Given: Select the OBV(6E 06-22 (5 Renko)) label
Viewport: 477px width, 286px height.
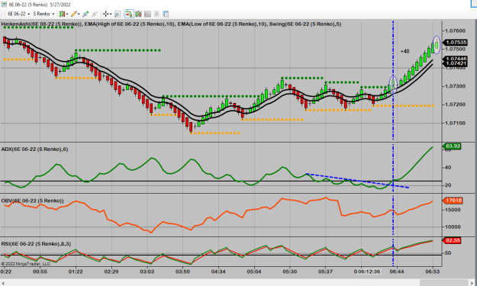Looking at the screenshot, I should 32,201.
